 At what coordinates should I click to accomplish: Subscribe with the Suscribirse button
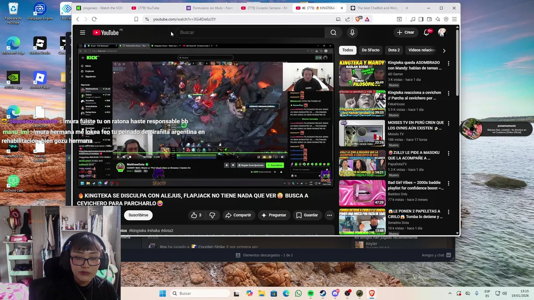pos(138,215)
